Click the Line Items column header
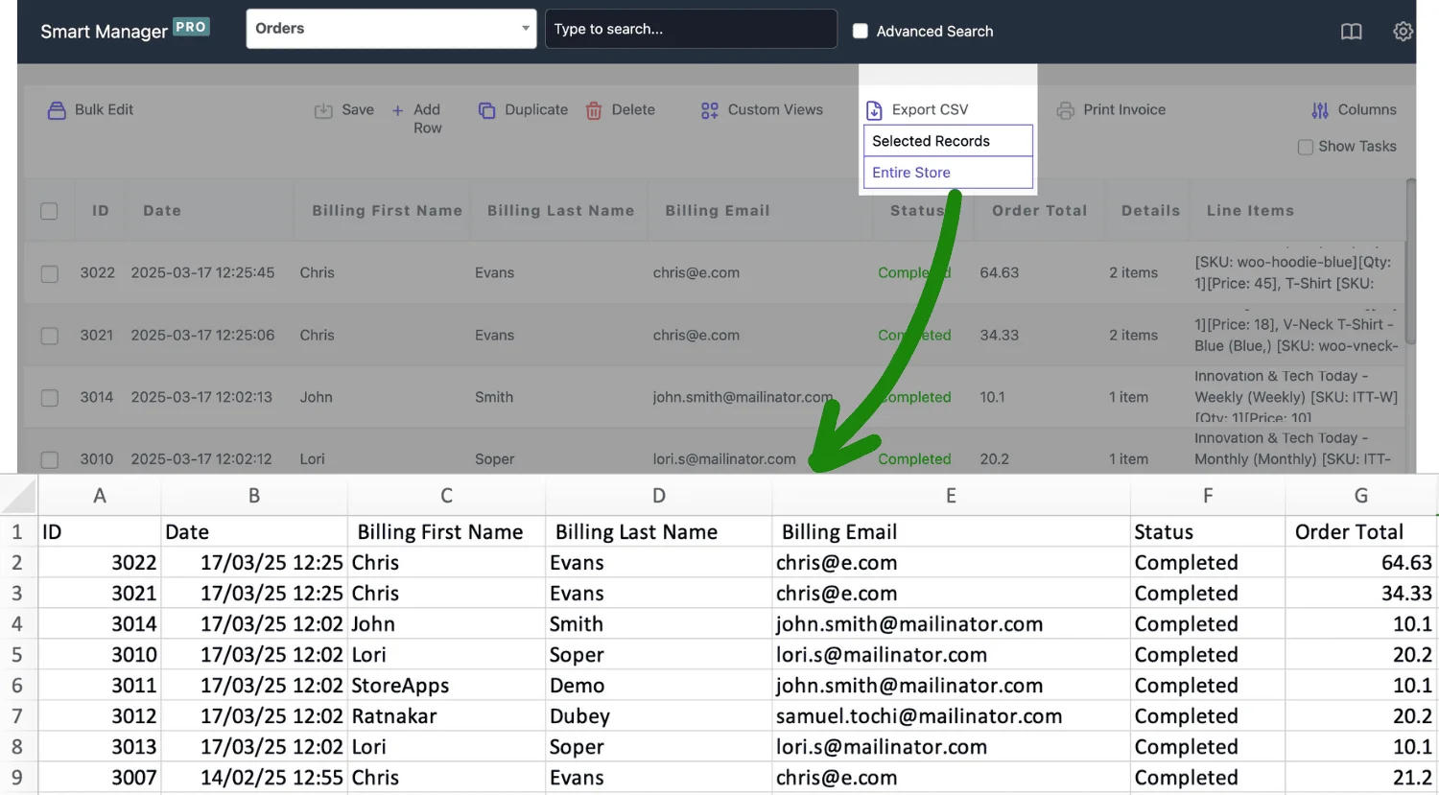This screenshot has width=1439, height=795. point(1250,211)
